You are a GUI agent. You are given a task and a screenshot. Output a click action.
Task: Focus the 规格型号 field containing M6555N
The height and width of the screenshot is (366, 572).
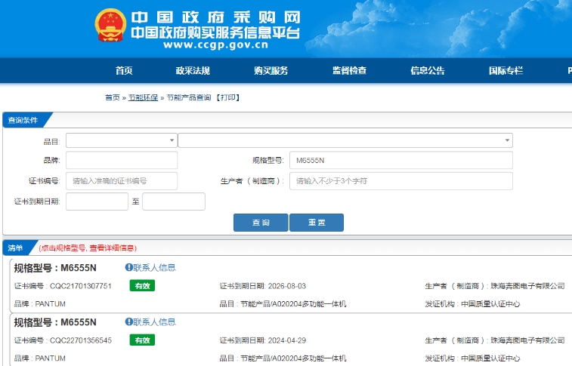[x=401, y=160]
